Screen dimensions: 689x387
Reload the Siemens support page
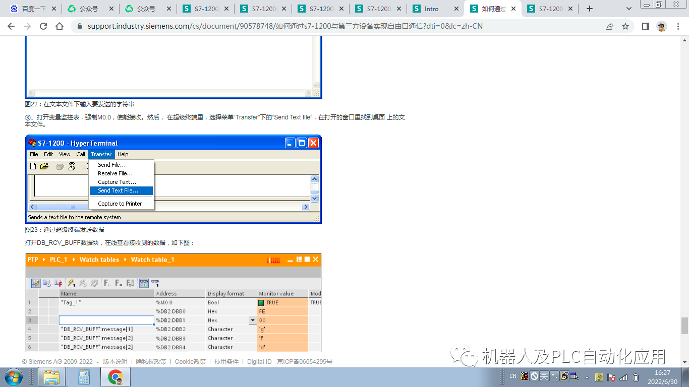click(x=43, y=26)
